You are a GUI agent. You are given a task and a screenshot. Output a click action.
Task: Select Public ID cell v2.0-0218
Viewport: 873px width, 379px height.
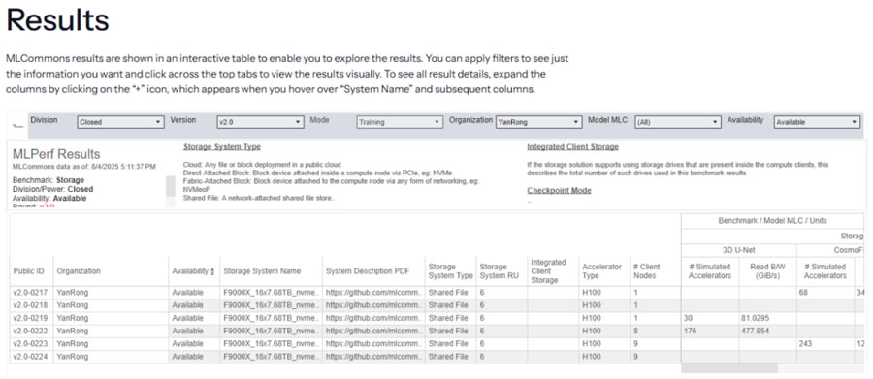29,305
